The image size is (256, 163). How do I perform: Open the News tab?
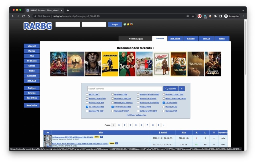(x=222, y=39)
